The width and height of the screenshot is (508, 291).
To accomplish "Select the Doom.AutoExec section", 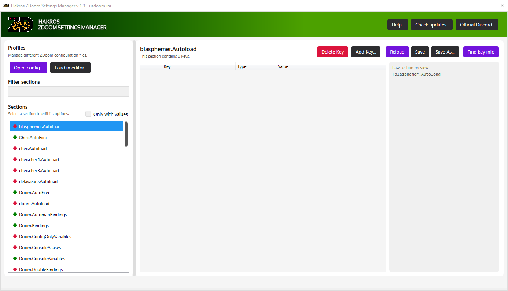I will pos(66,192).
